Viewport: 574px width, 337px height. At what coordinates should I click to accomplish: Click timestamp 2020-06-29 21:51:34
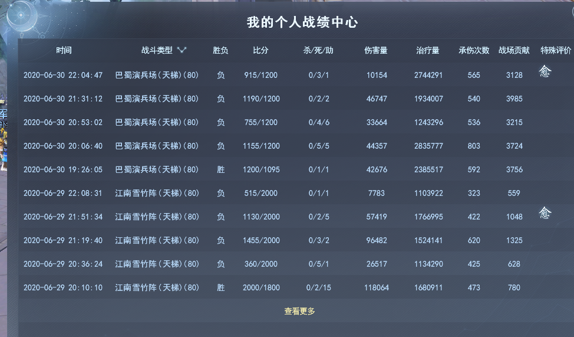click(63, 217)
